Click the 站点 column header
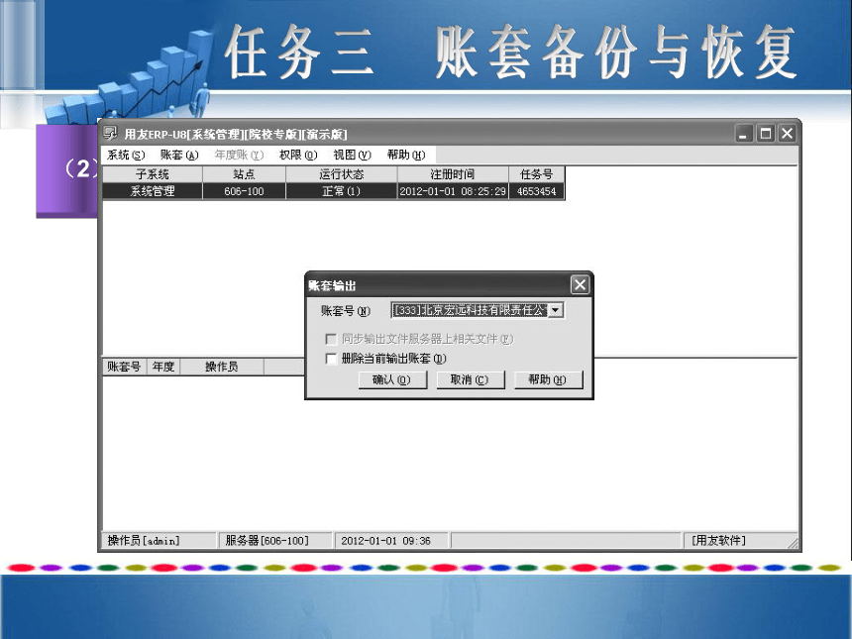Viewport: 852px width, 639px height. (244, 174)
